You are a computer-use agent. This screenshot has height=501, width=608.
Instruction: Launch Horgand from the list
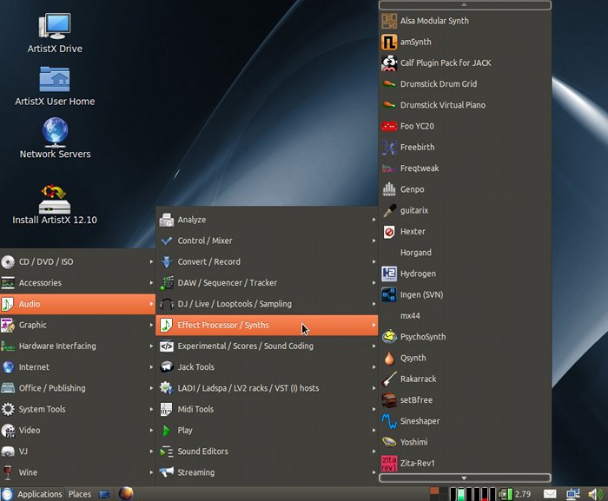(x=465, y=253)
